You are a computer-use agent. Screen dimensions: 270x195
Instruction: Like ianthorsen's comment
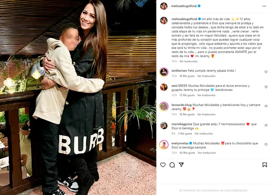click(266, 72)
